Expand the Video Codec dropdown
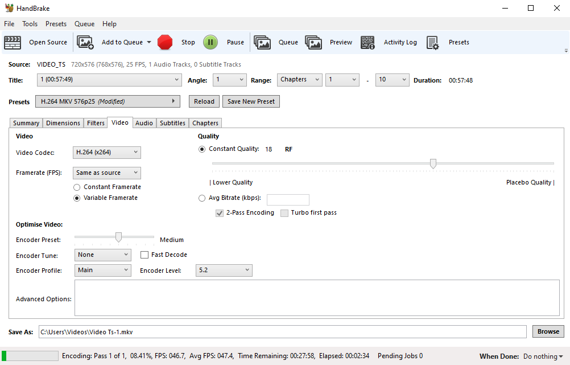The height and width of the screenshot is (365, 570). [107, 153]
